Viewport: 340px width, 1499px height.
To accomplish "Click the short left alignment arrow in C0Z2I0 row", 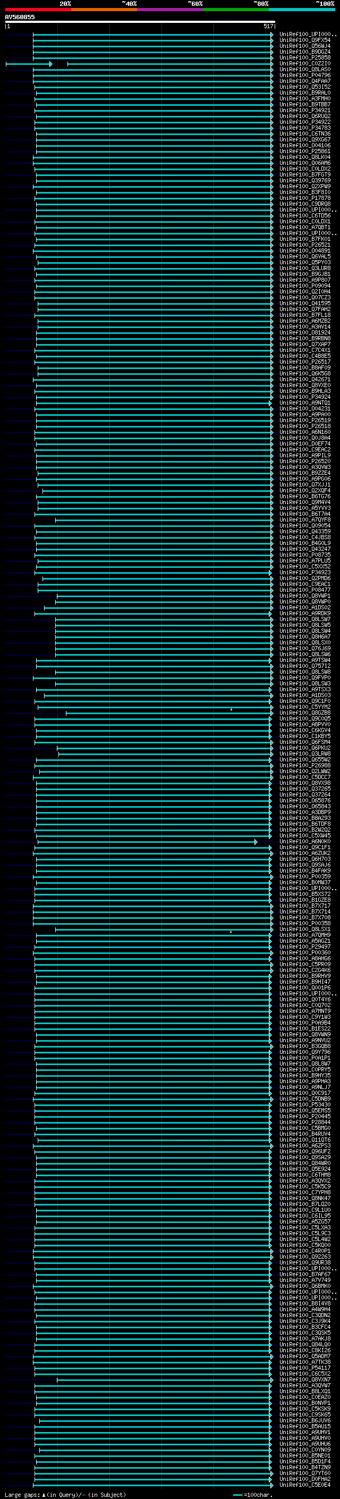I will pyautogui.click(x=29, y=64).
